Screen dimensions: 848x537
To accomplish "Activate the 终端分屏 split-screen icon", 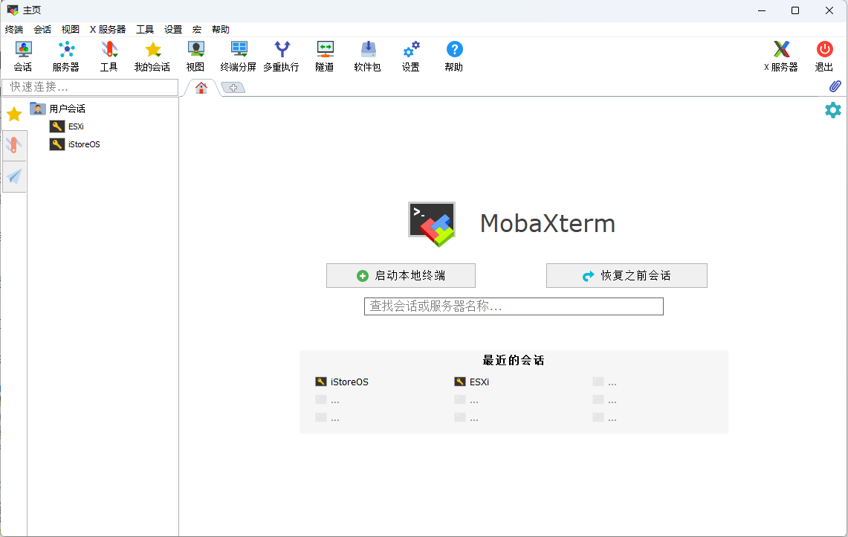I will tap(239, 56).
